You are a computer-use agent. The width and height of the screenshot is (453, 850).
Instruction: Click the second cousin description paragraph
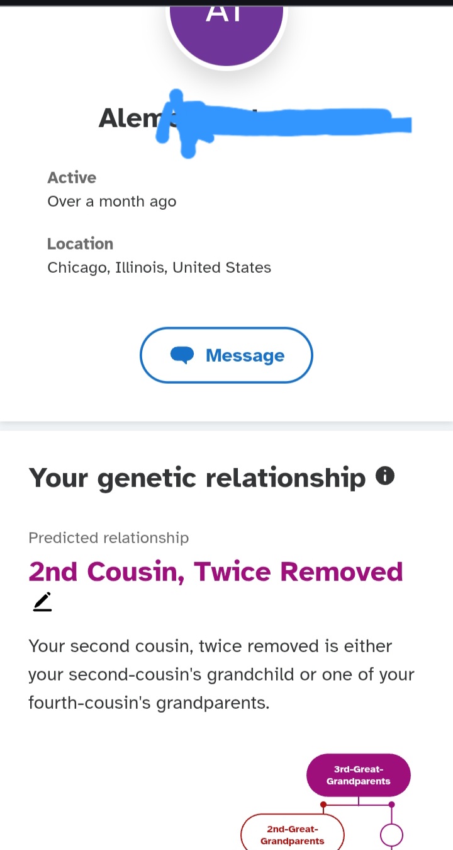click(221, 674)
